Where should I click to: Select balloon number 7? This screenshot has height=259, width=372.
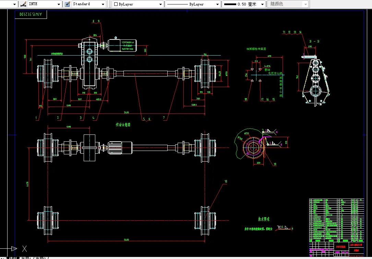pyautogui.click(x=164, y=118)
